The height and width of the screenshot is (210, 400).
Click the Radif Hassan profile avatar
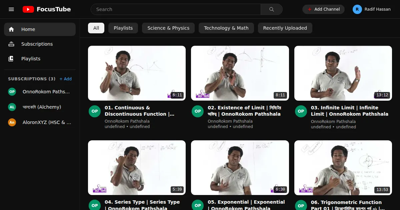point(357,9)
